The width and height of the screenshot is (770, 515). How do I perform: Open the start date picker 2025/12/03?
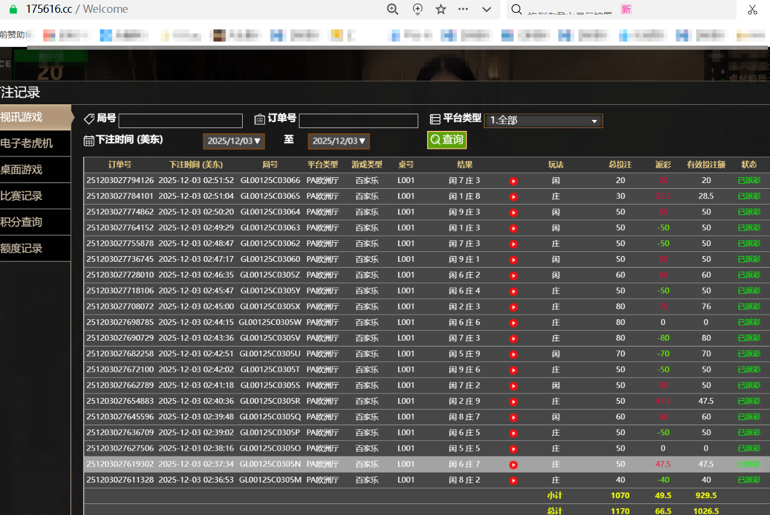coord(234,141)
